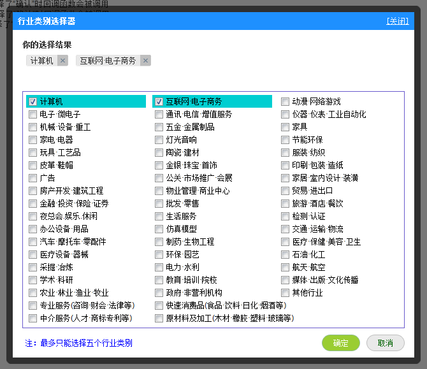This screenshot has width=427, height=369.
Task: Uncheck the 计算机 checkbox
Action: (x=33, y=102)
